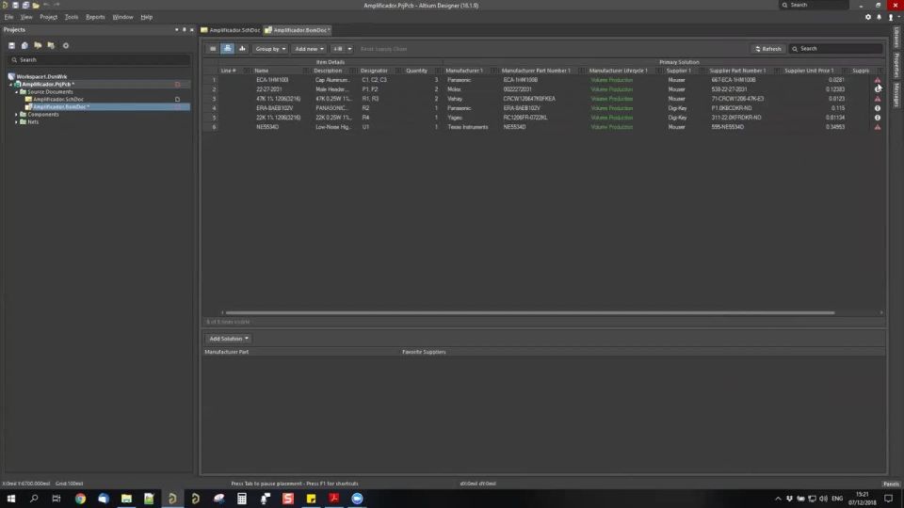Switch to Amplificador.SchDoc tab
Viewport: 904px width, 508px height.
coord(230,30)
